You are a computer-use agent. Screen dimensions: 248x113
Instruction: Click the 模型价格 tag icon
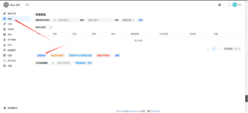click(4, 13)
